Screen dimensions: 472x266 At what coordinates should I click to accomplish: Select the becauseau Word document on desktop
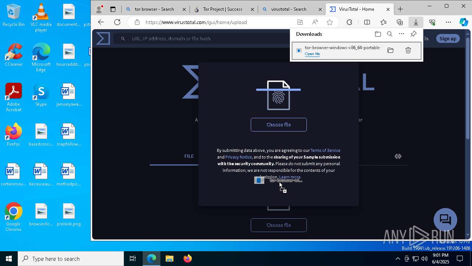[41, 175]
